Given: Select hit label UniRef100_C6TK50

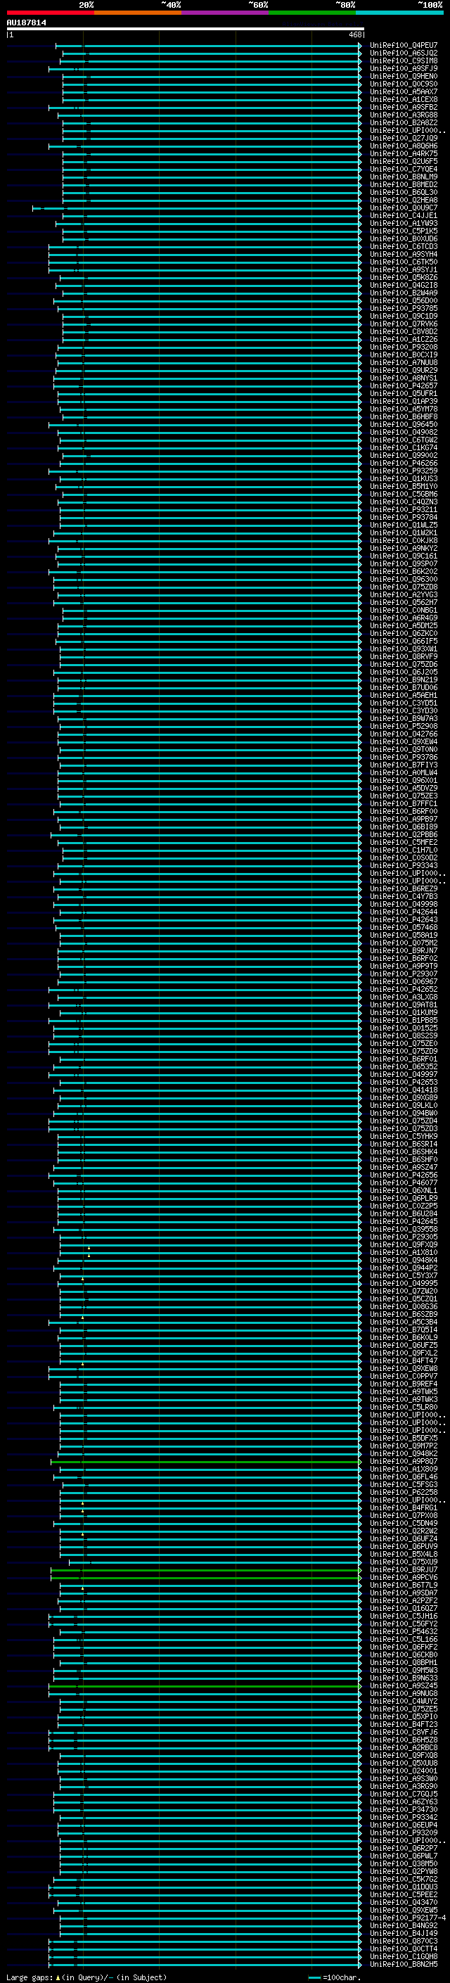Looking at the screenshot, I should (403, 262).
